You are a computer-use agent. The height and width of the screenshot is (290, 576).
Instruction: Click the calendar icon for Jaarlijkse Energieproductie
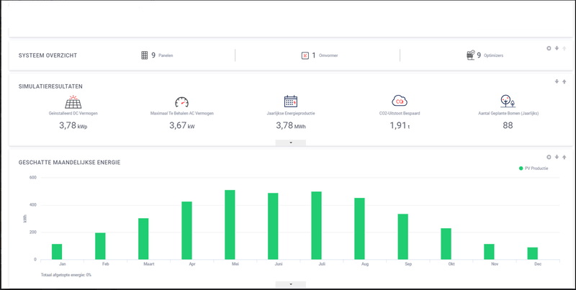291,101
